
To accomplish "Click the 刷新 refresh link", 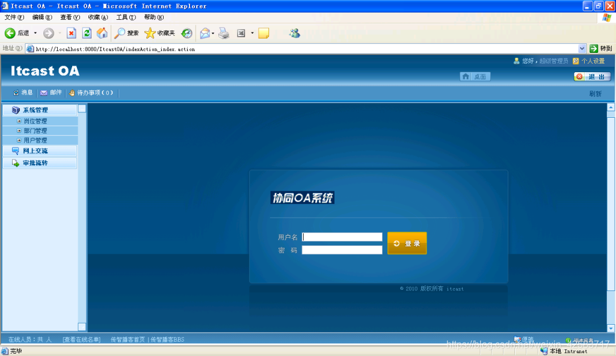I will [x=595, y=94].
